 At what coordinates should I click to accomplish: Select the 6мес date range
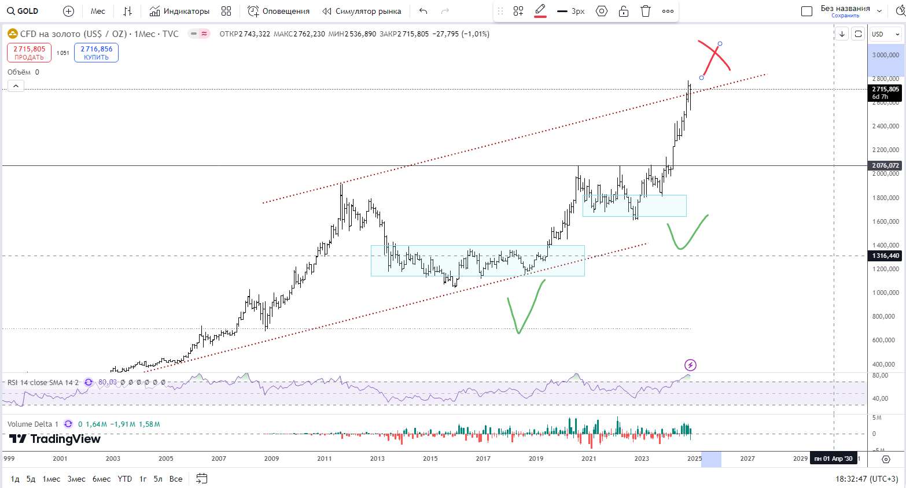(x=102, y=479)
